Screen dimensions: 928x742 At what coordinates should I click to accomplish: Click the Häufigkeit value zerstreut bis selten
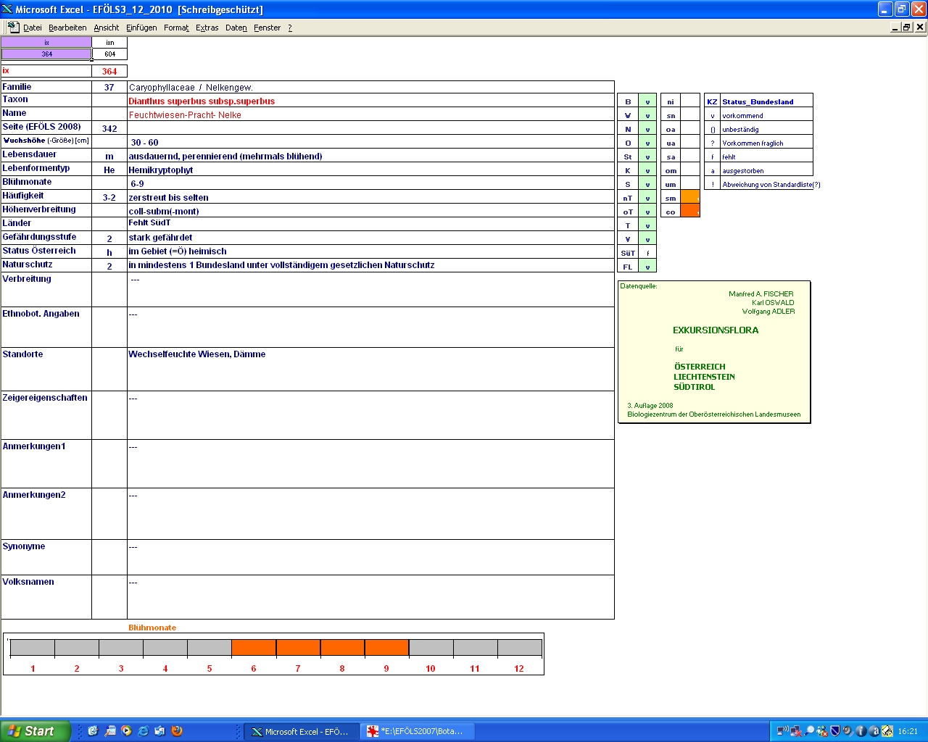coord(168,198)
